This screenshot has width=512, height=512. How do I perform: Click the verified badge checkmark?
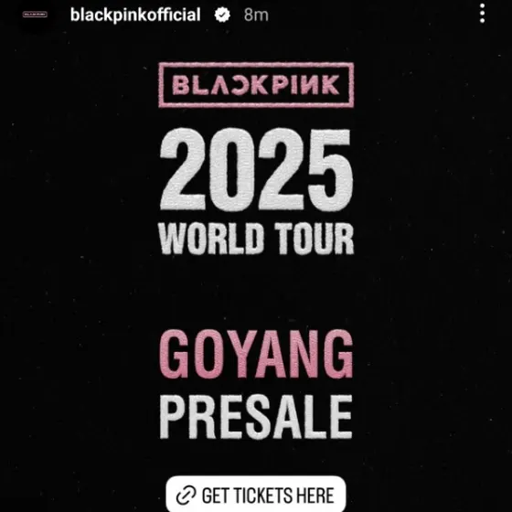pos(222,15)
